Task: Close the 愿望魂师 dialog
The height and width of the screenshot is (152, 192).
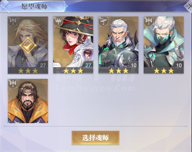Action: 189,6
